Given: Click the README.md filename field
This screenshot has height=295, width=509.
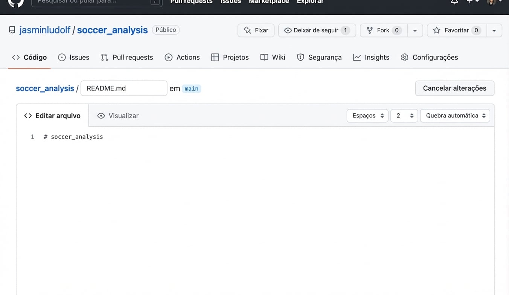Looking at the screenshot, I should click(x=124, y=88).
